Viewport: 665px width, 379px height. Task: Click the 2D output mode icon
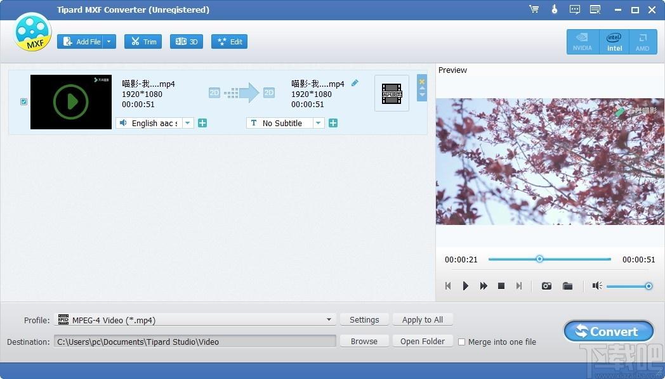(269, 93)
